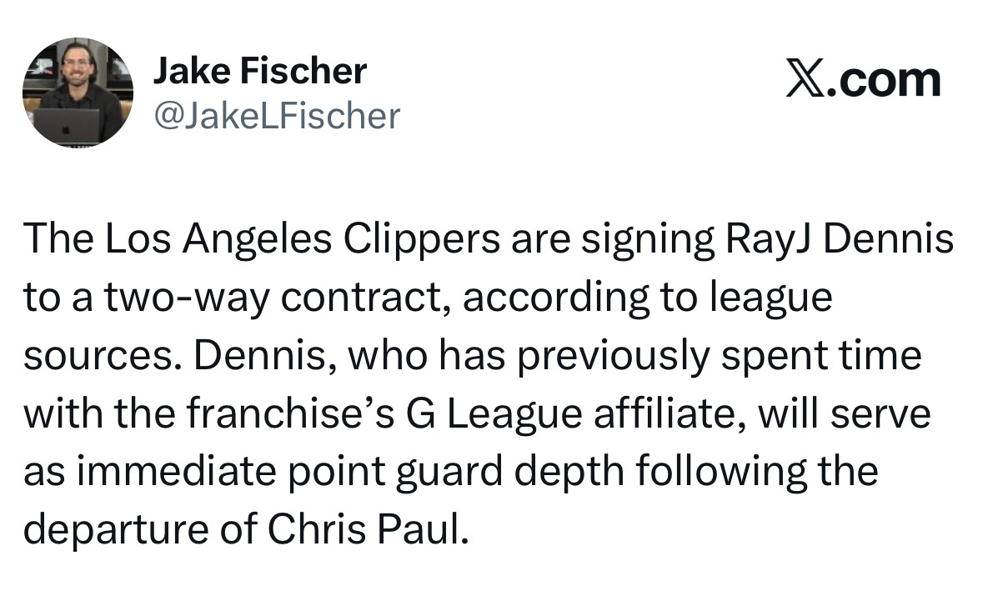The height and width of the screenshot is (596, 983).
Task: Click Jake Fischer's profile avatar photo
Action: coord(78,93)
